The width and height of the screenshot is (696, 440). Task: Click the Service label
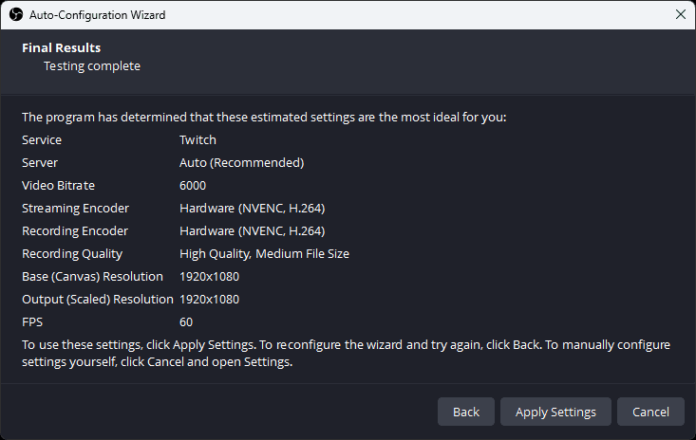point(42,139)
